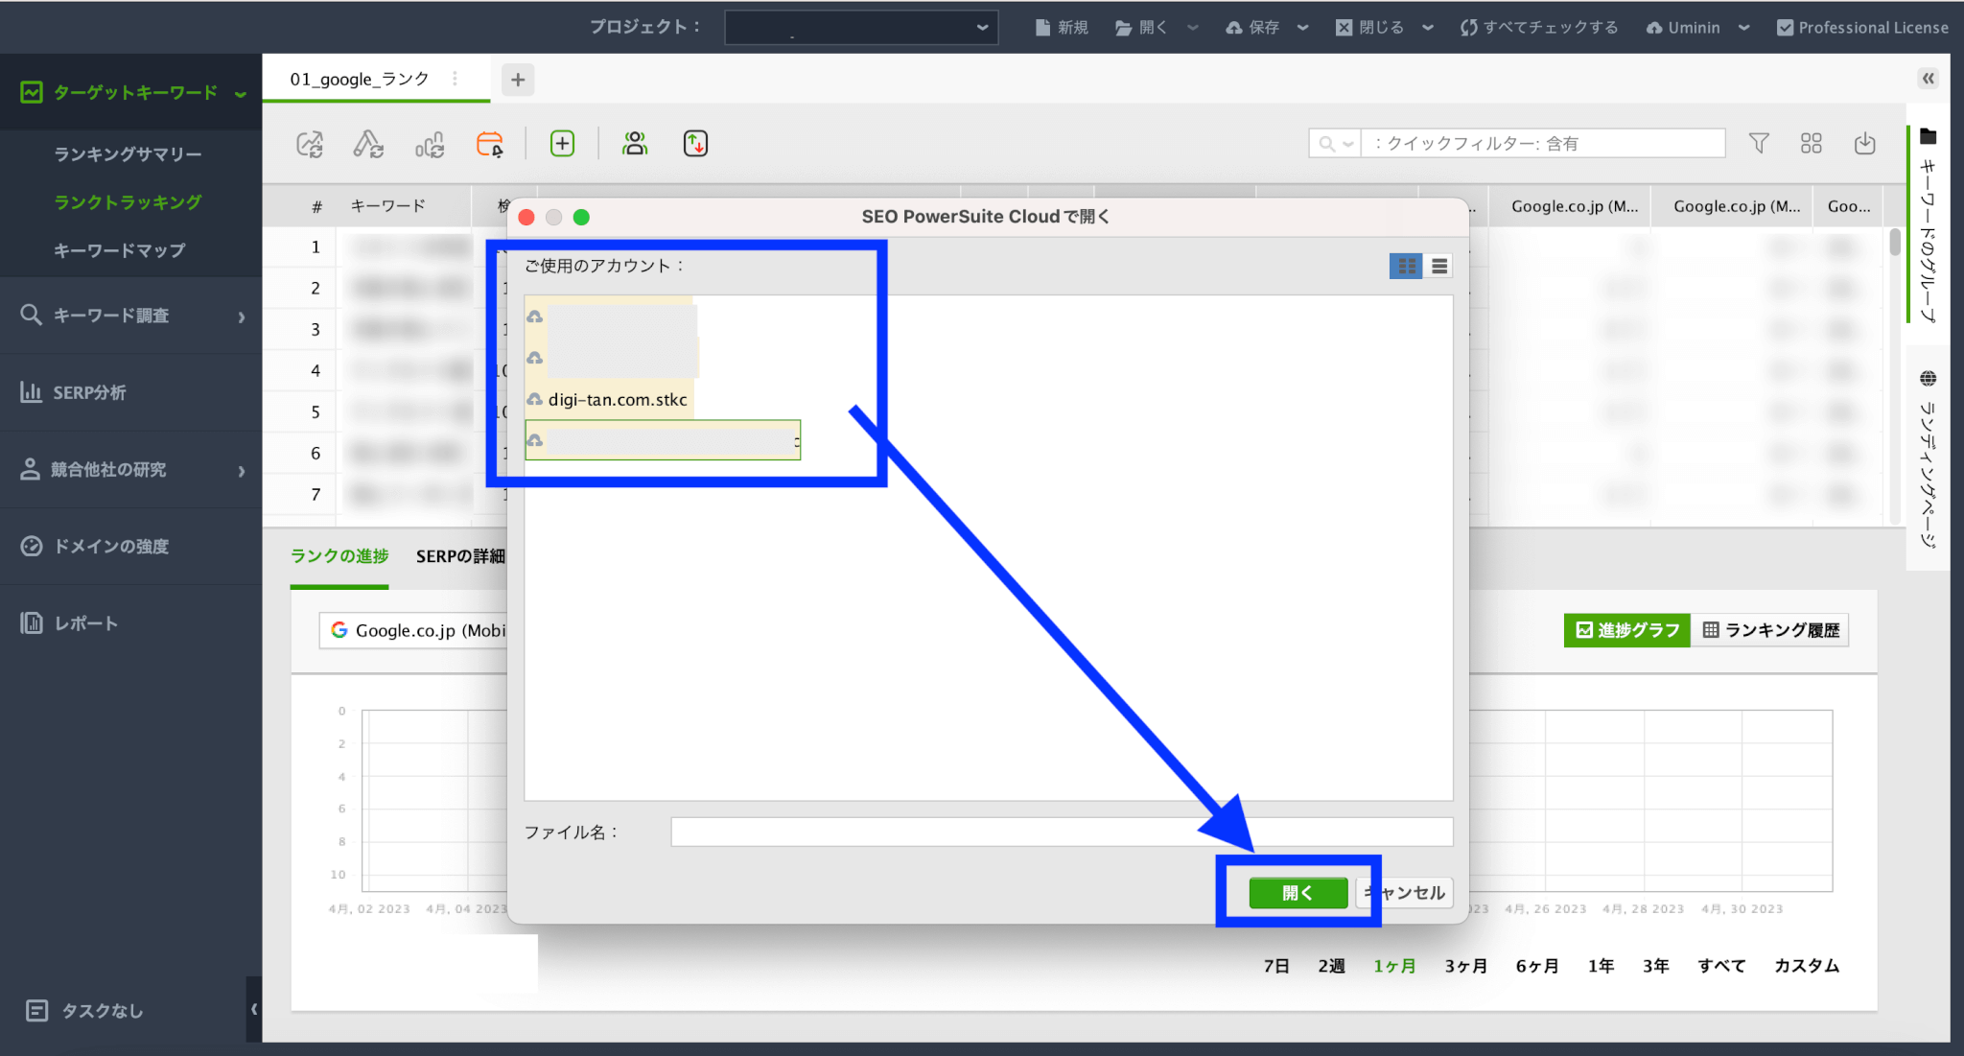Click the 新規 toolbar item

1062,28
